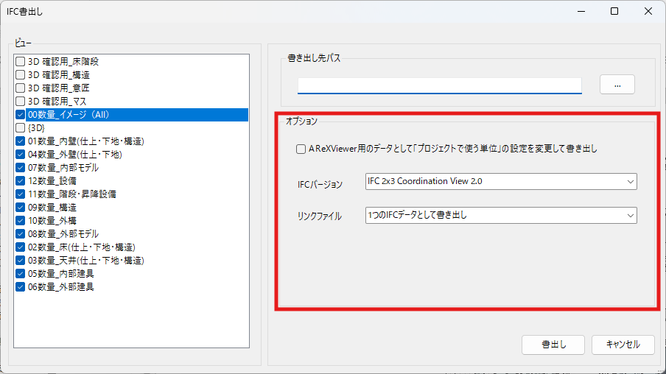Maximize the IFC書出し dialog window
The width and height of the screenshot is (666, 374).
(x=614, y=11)
